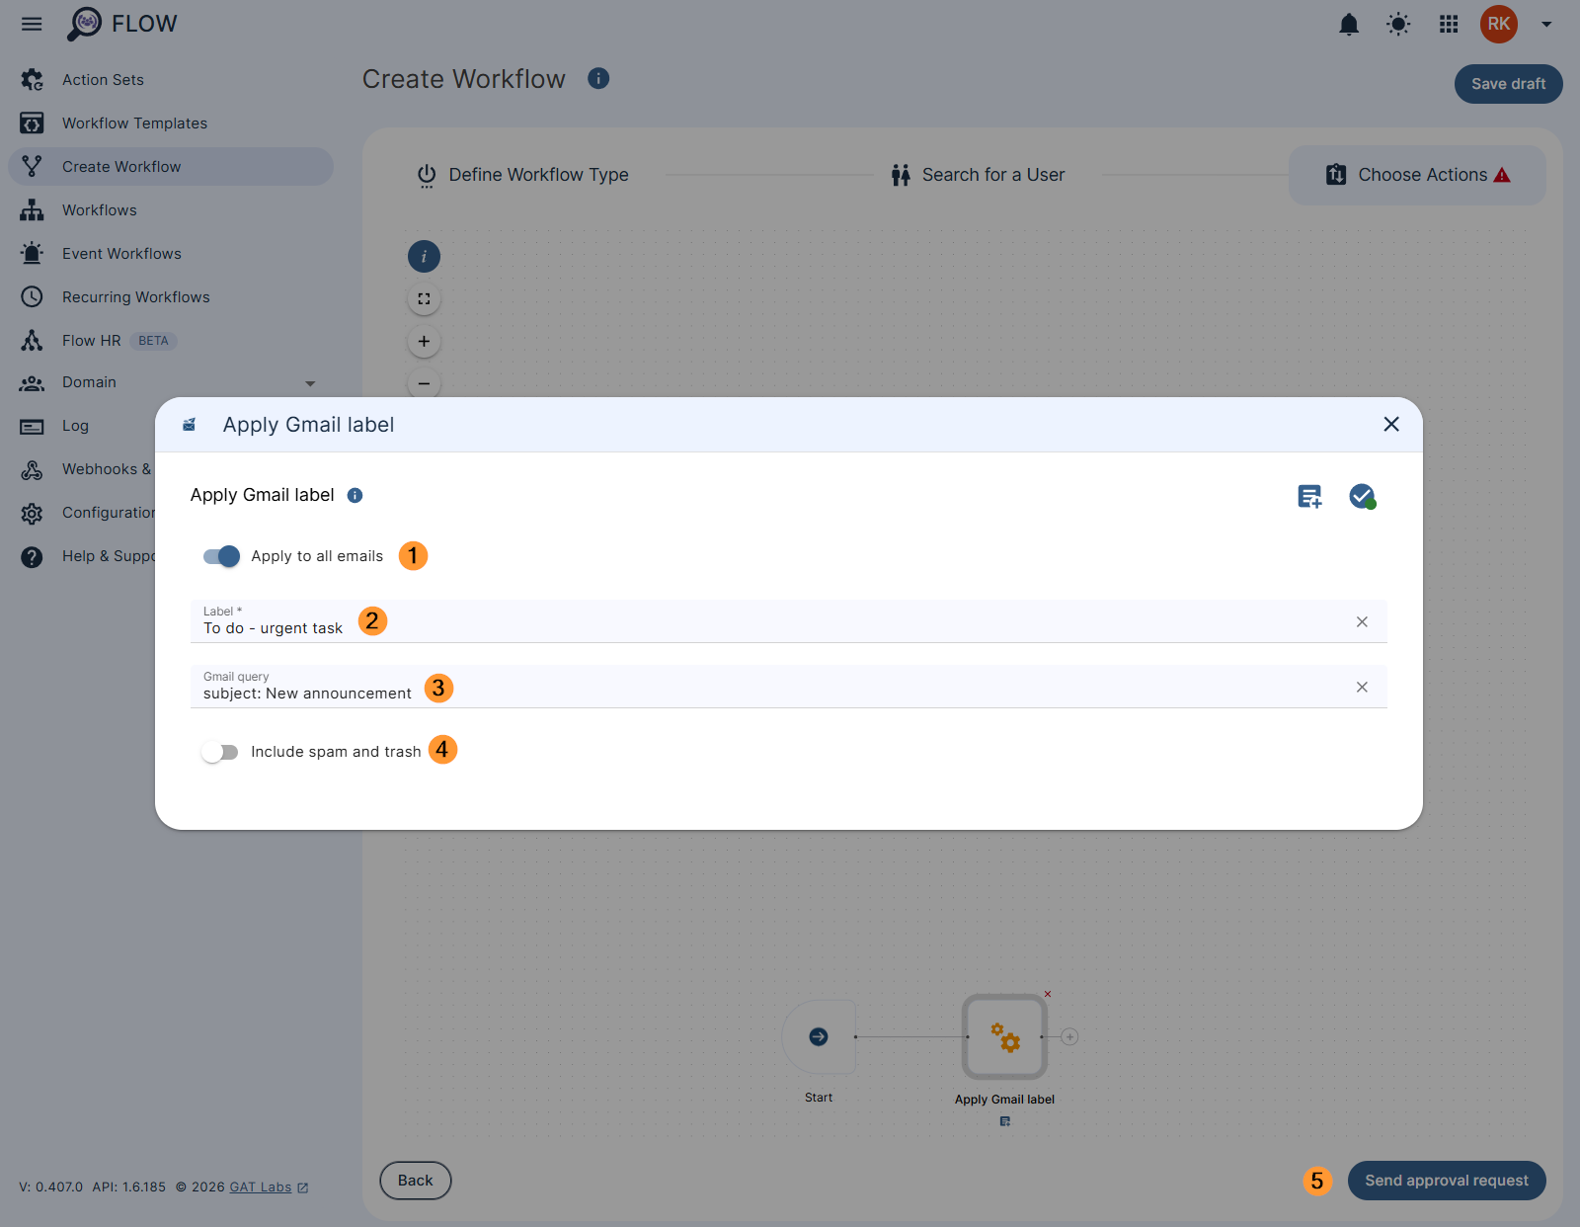Viewport: 1580px width, 1227px height.
Task: Disable Apply to all emails
Action: [221, 556]
